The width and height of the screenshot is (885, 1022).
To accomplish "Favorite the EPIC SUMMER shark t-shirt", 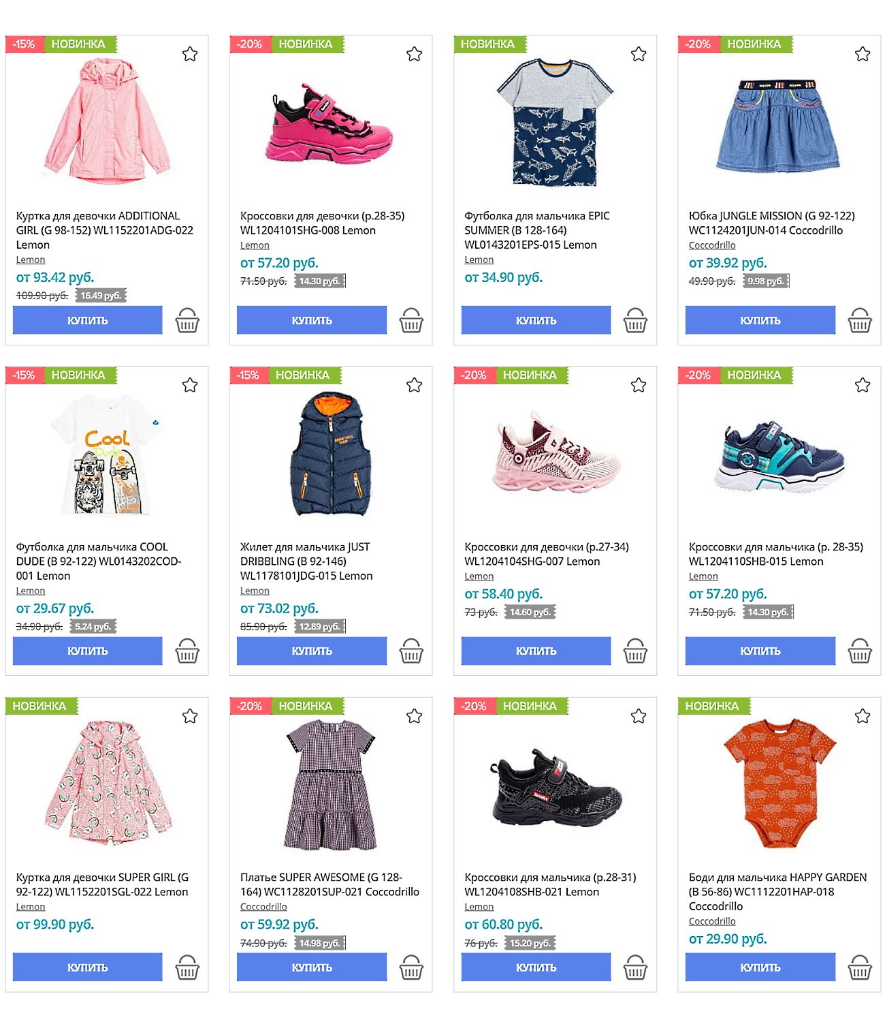I will click(x=639, y=54).
